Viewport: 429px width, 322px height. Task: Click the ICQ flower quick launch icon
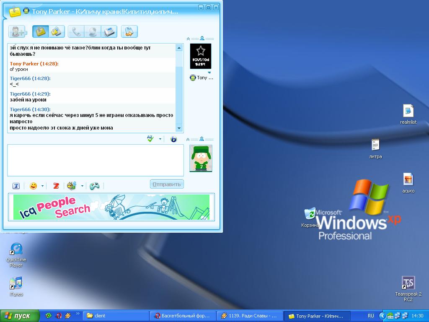(49, 316)
